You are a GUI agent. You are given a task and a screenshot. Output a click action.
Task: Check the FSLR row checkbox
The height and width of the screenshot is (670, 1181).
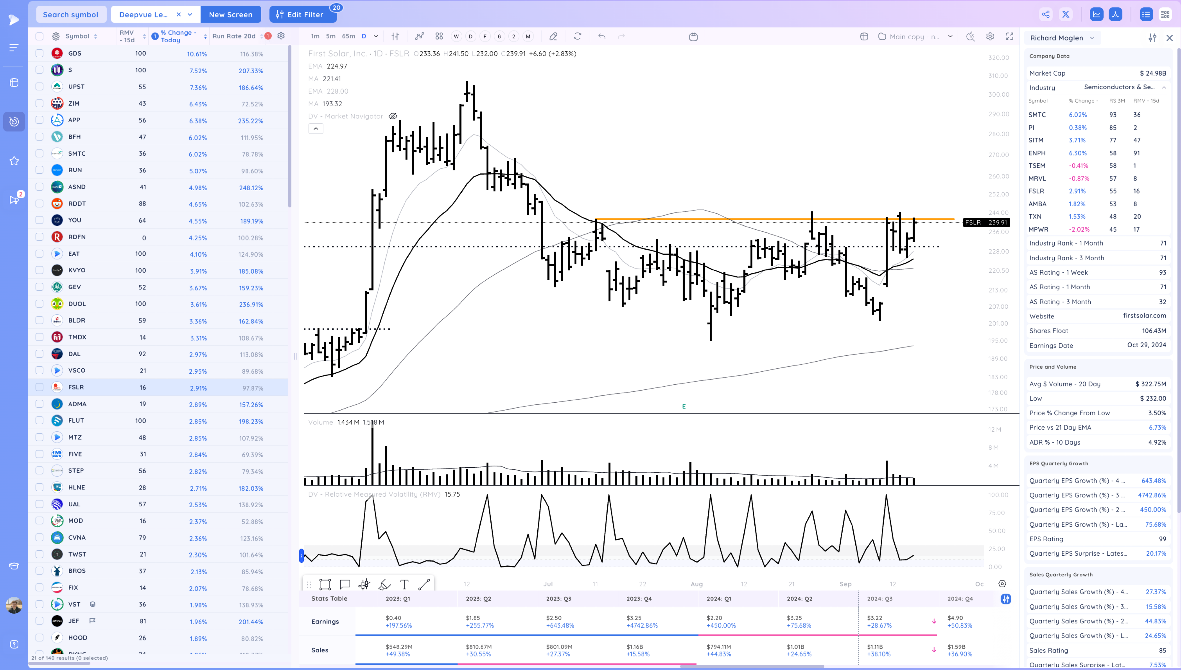[x=40, y=387]
